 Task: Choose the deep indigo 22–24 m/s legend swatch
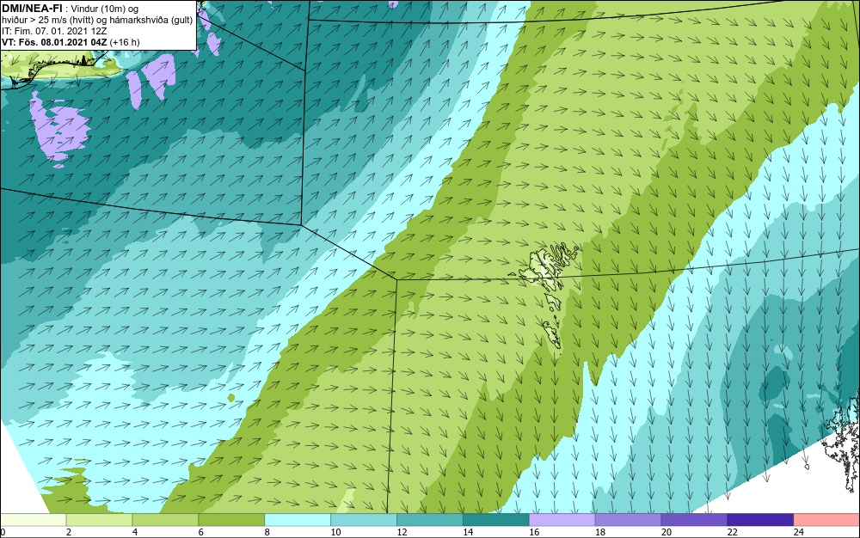tap(760, 520)
